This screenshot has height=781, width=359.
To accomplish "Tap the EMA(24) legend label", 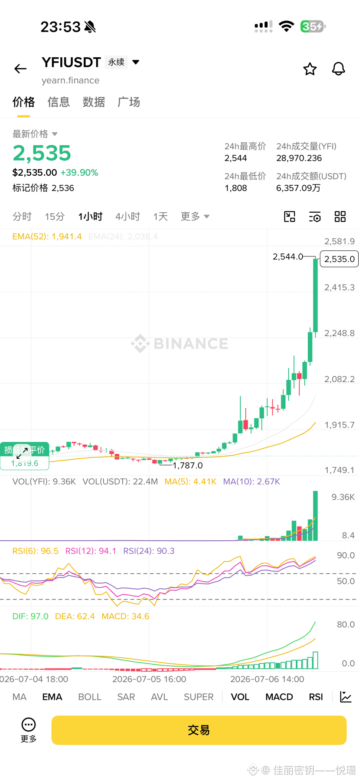I will (123, 236).
